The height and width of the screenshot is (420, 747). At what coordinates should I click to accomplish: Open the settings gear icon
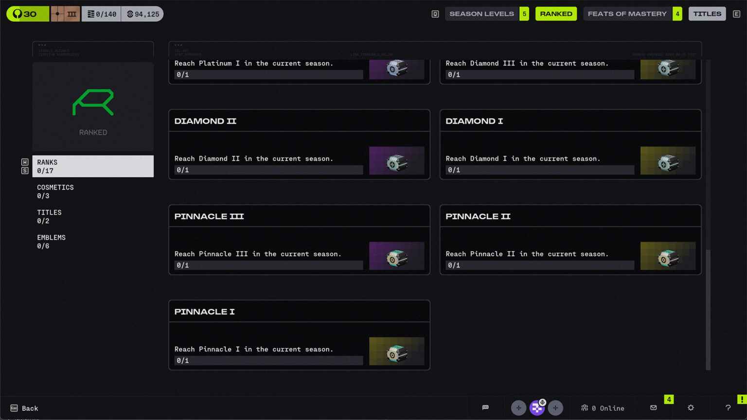[691, 408]
